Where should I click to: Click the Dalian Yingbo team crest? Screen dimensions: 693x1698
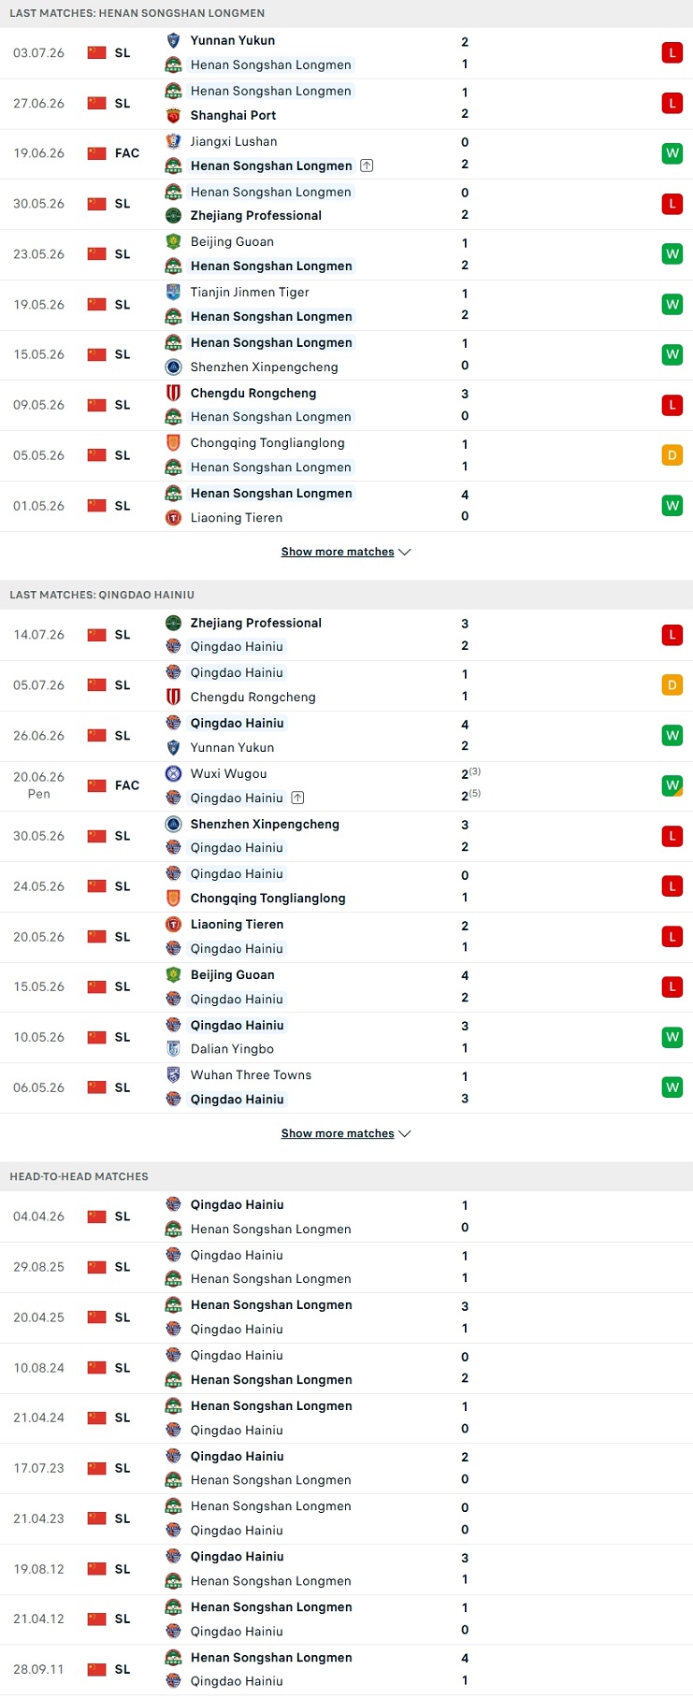point(173,1049)
